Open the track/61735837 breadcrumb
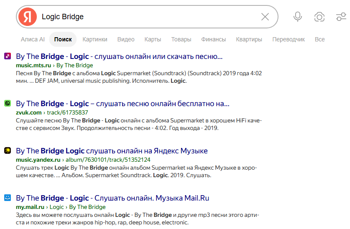The width and height of the screenshot is (350, 229). point(67,112)
